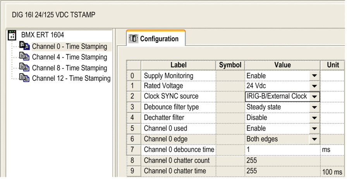Viewport: 347px width, 179px height.
Task: Select row number 7 header cell
Action: click(132, 150)
